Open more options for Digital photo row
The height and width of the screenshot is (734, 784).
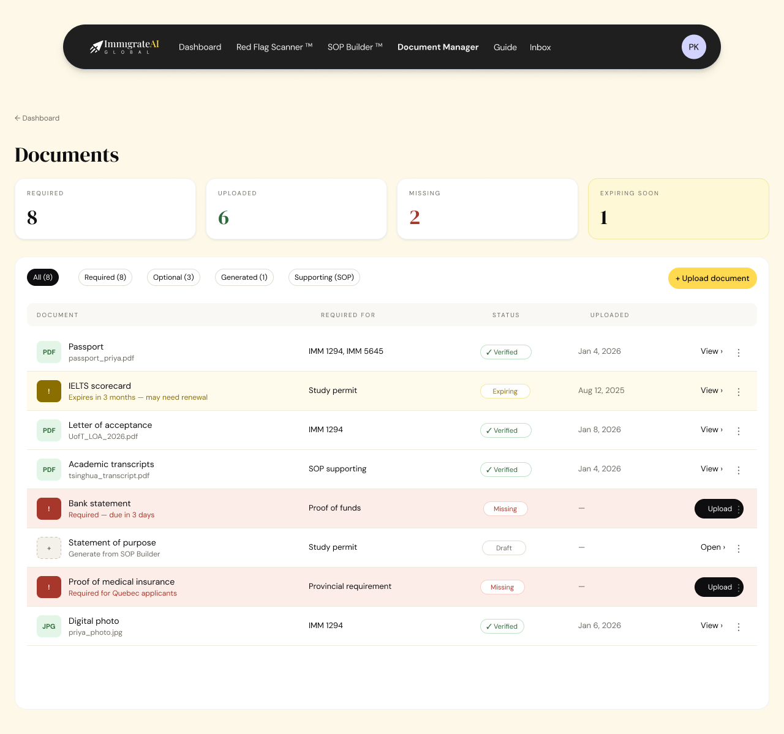pos(739,627)
